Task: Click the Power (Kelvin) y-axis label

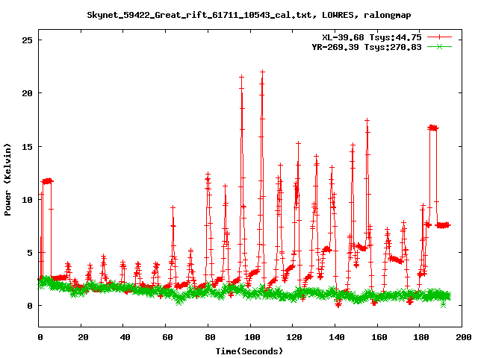Action: pyautogui.click(x=7, y=180)
